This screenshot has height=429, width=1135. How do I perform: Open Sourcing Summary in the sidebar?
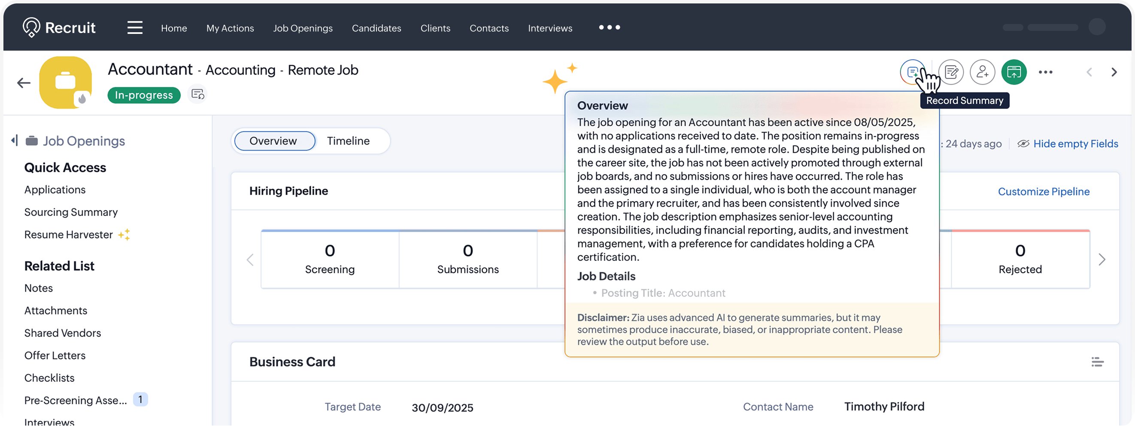click(x=71, y=213)
